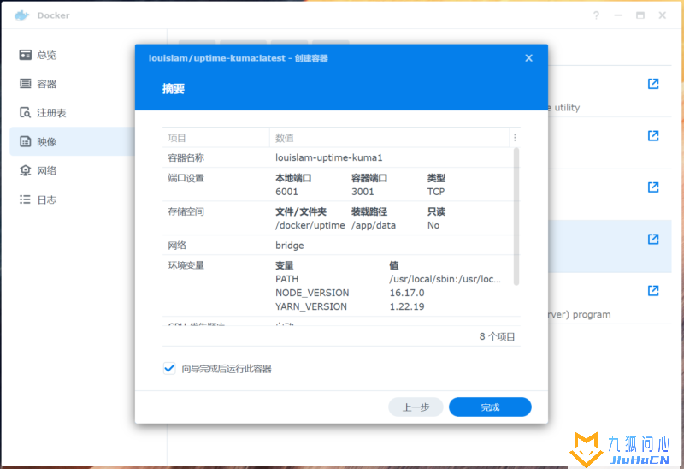Minimize the Docker window
684x469 pixels.
pos(618,15)
